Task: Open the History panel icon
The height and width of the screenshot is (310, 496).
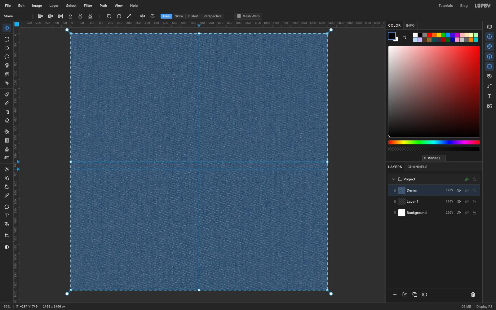Action: [x=489, y=76]
